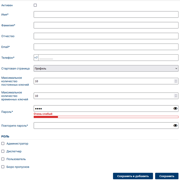Click the password strength bar
180x181 pixels.
tap(106, 117)
